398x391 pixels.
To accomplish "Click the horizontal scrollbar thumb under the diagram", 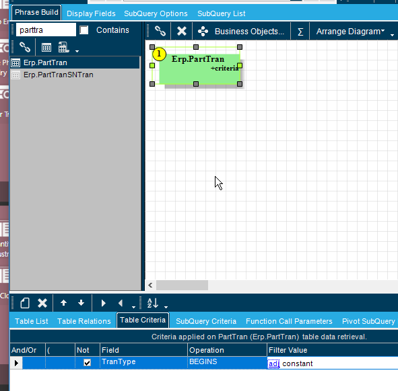I will [x=182, y=285].
